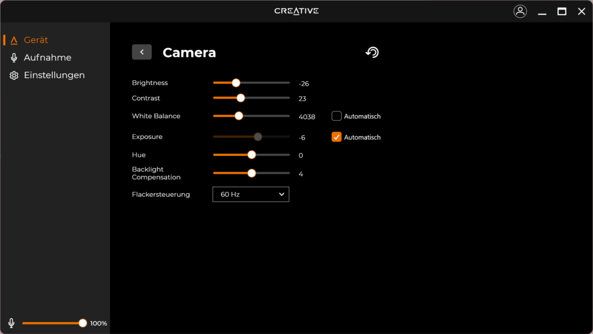This screenshot has width=593, height=334.
Task: Select the Gerät sidebar entry
Action: click(x=36, y=40)
